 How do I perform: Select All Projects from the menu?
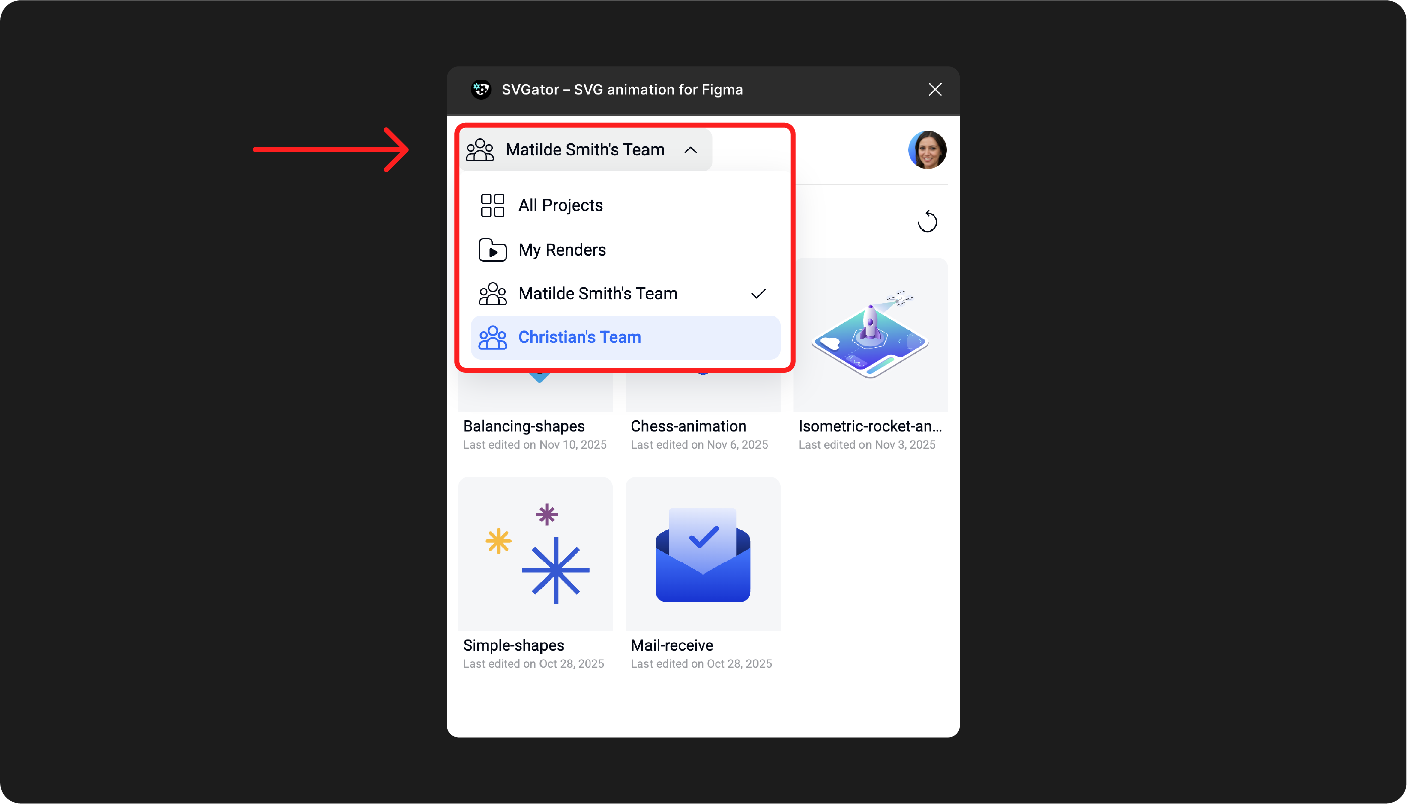pos(561,205)
